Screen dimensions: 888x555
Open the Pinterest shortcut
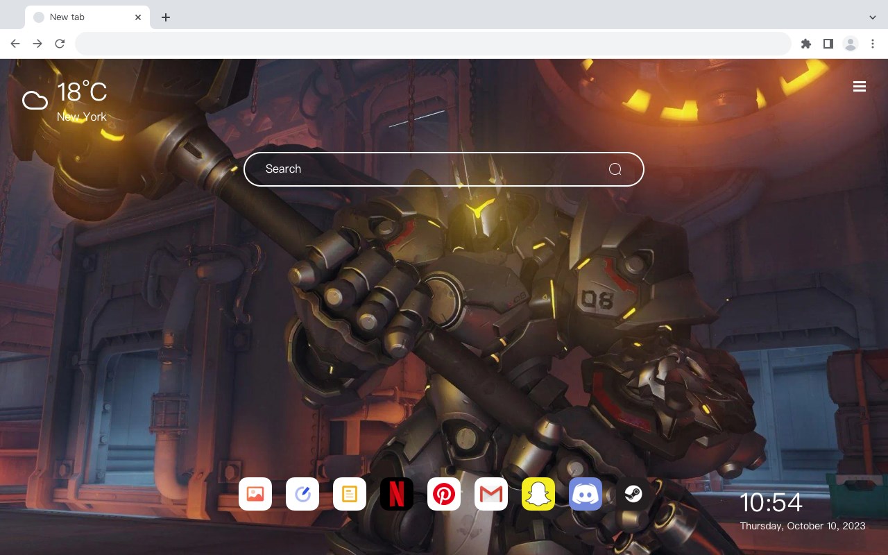[444, 494]
